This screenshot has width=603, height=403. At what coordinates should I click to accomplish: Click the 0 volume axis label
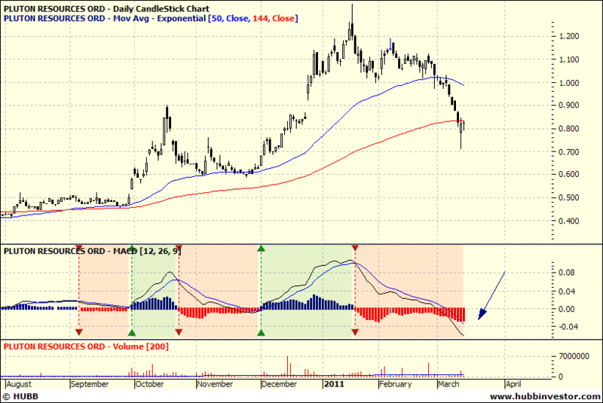pyautogui.click(x=561, y=377)
